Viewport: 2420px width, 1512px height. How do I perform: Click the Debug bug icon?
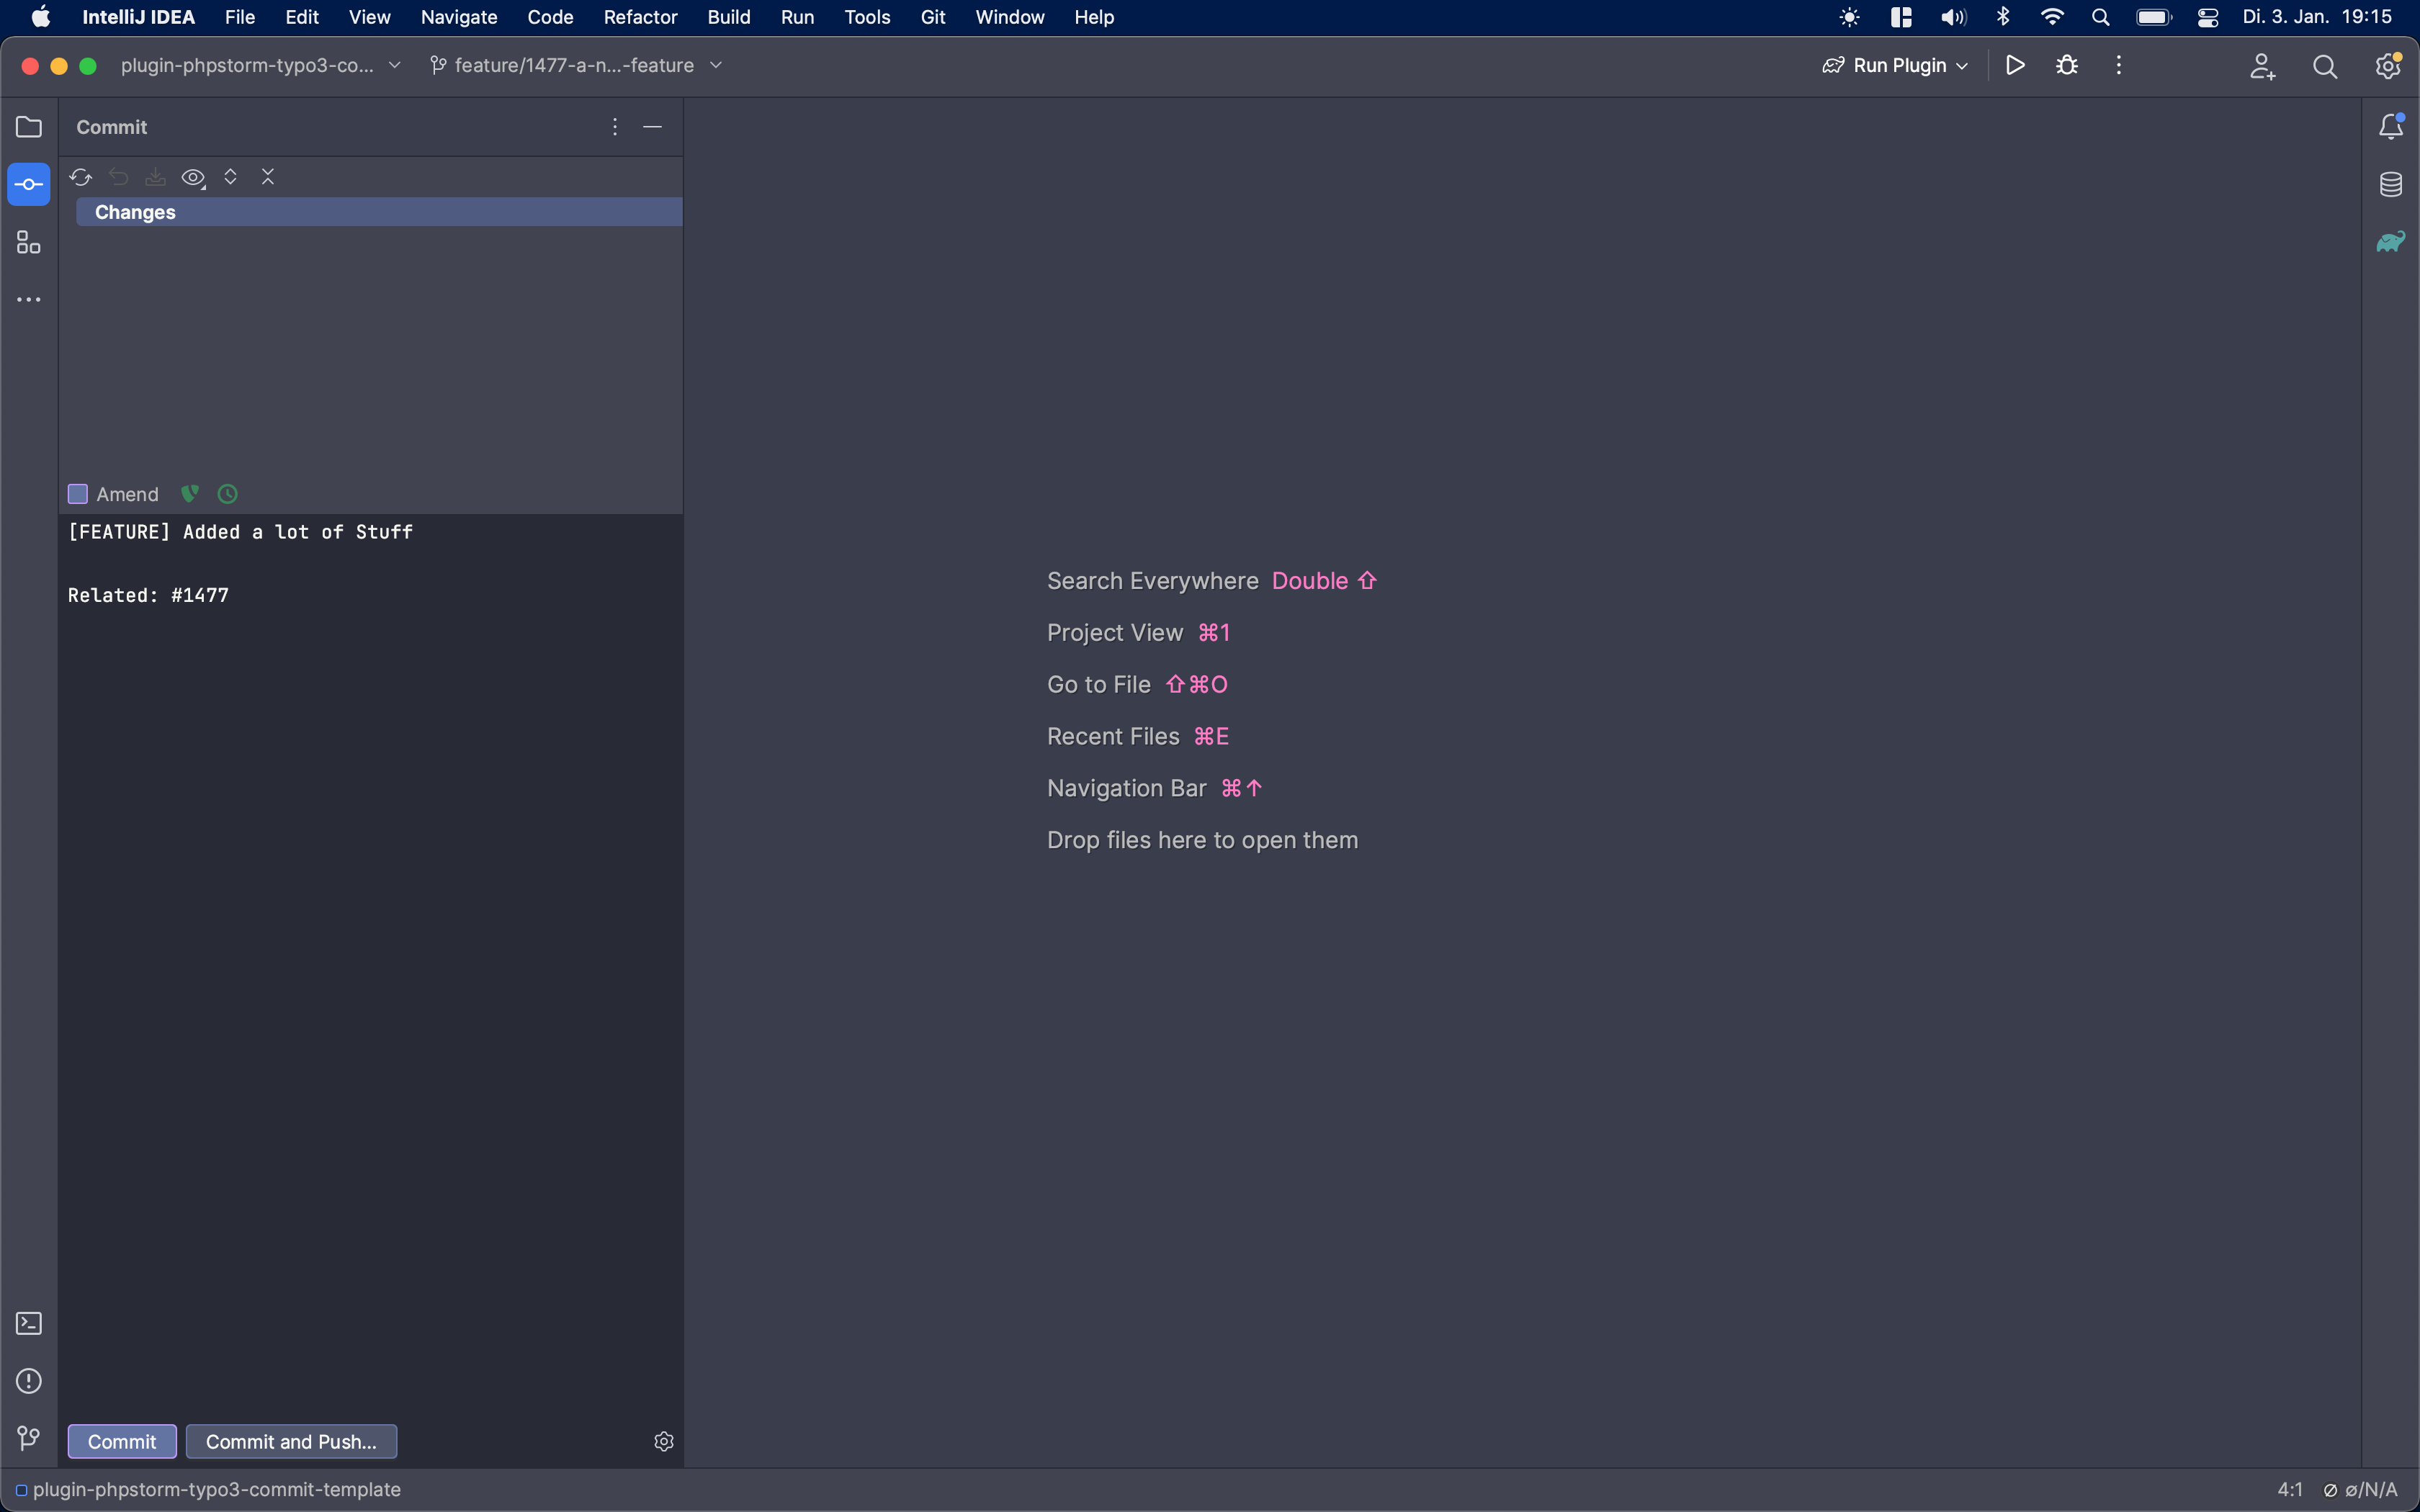pos(2066,66)
